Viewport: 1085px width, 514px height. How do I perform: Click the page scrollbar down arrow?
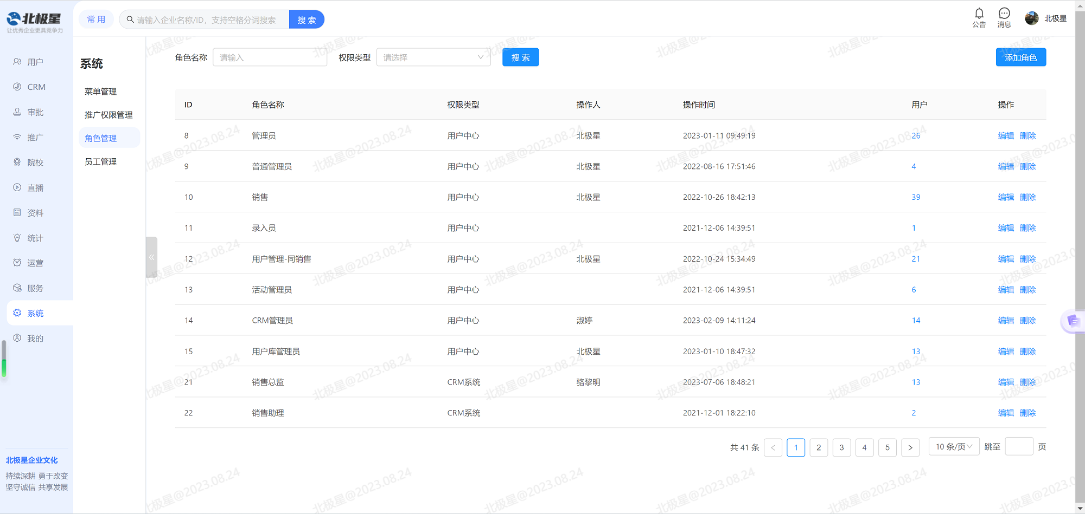[x=1080, y=509]
